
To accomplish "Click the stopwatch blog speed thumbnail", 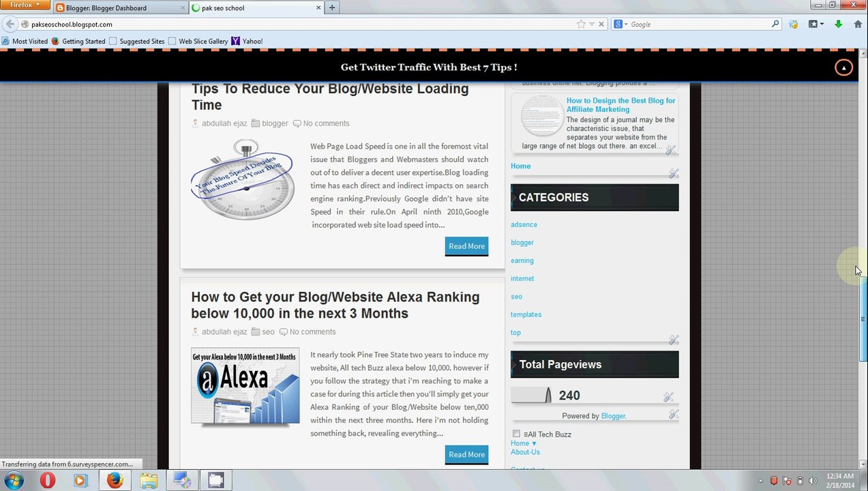I will tap(243, 179).
